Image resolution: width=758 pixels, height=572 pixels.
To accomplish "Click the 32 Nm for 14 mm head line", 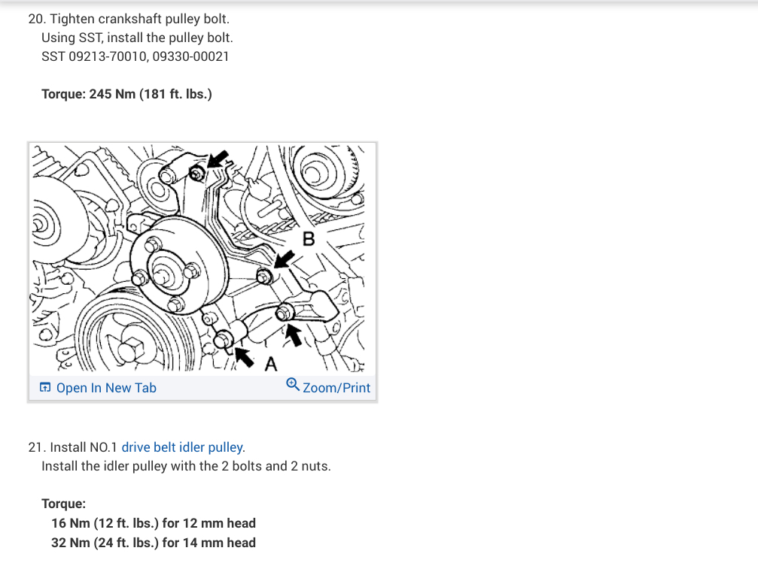I will pyautogui.click(x=154, y=543).
